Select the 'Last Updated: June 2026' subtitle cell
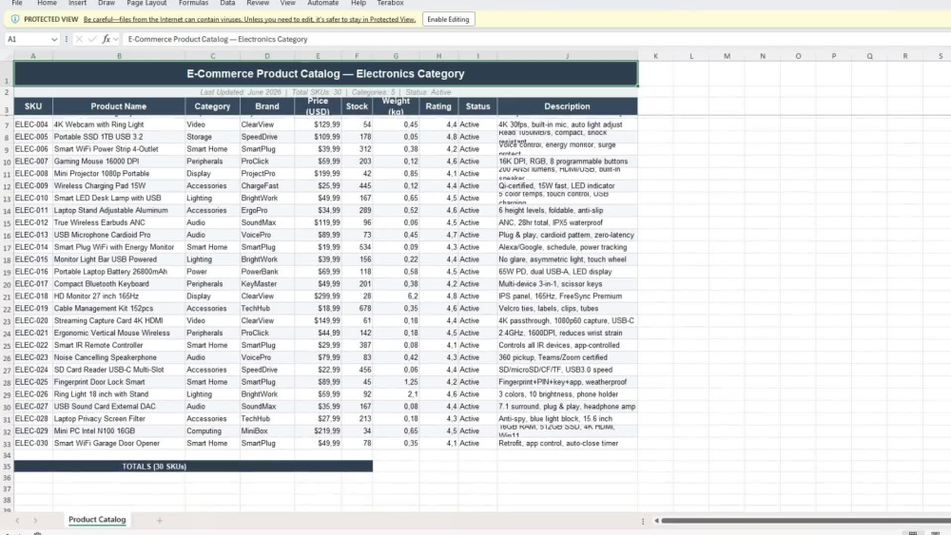Screen dimensions: 951x535 point(325,92)
